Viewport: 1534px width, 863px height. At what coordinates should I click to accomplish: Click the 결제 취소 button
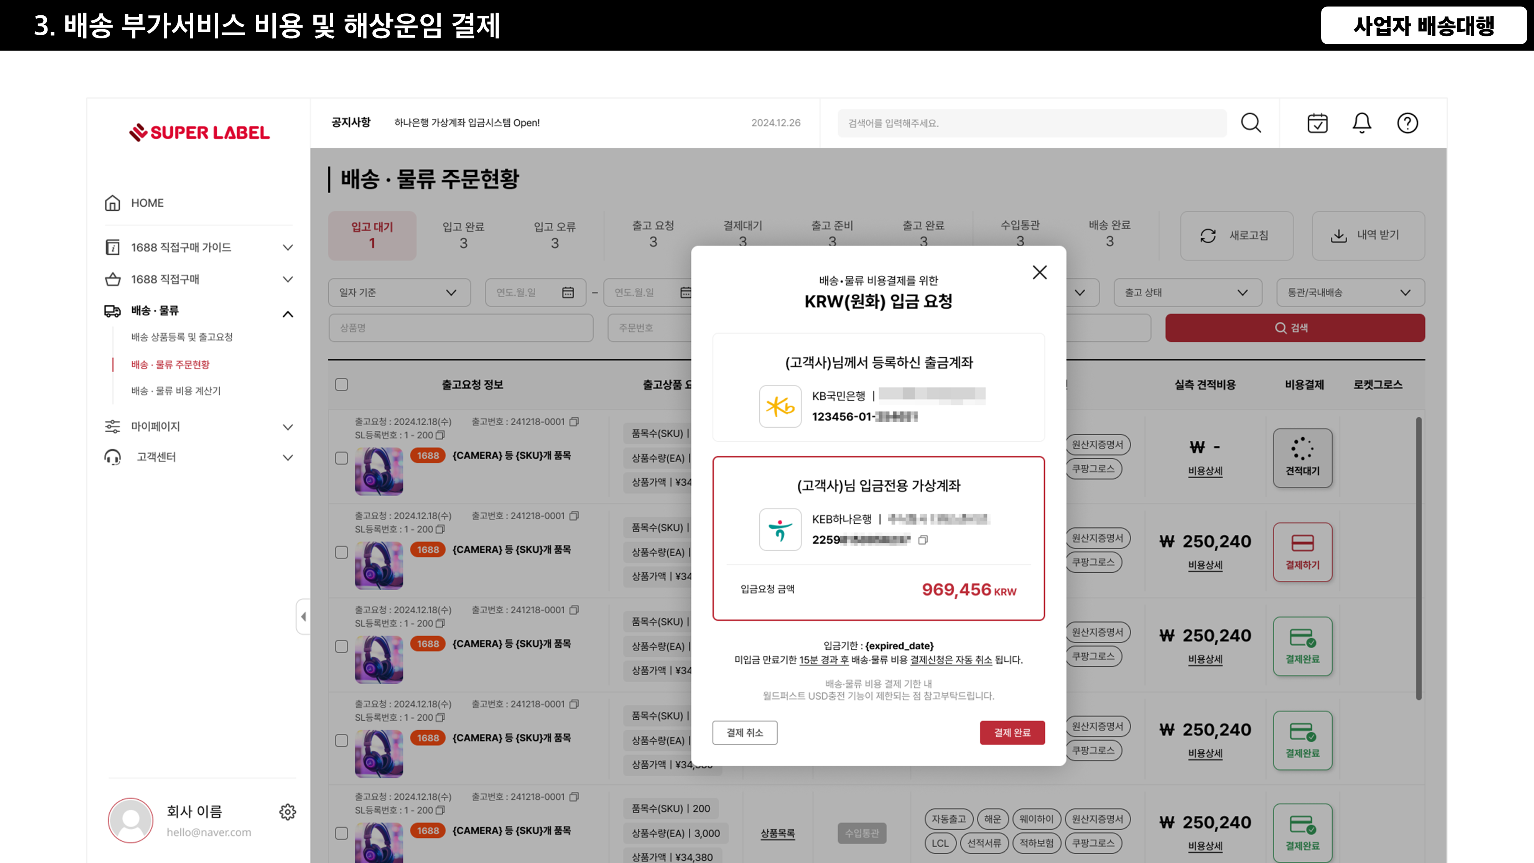pos(744,733)
